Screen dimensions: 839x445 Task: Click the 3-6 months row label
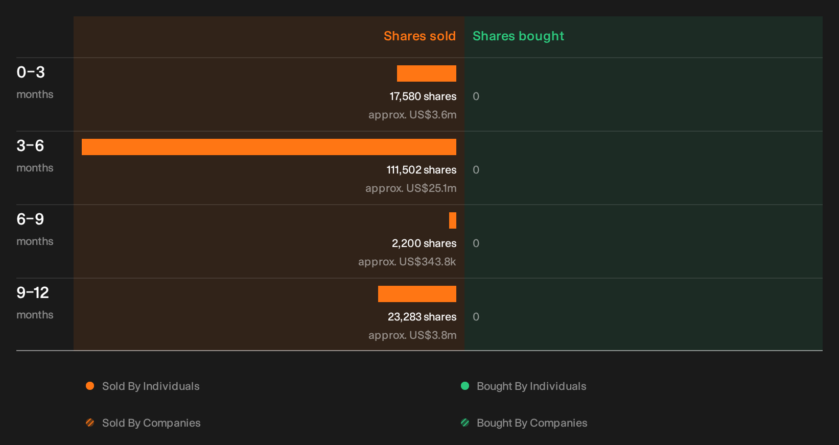point(35,156)
